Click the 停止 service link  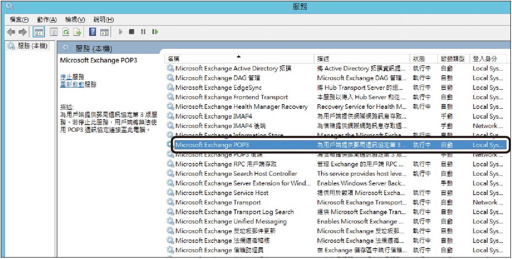(x=66, y=77)
